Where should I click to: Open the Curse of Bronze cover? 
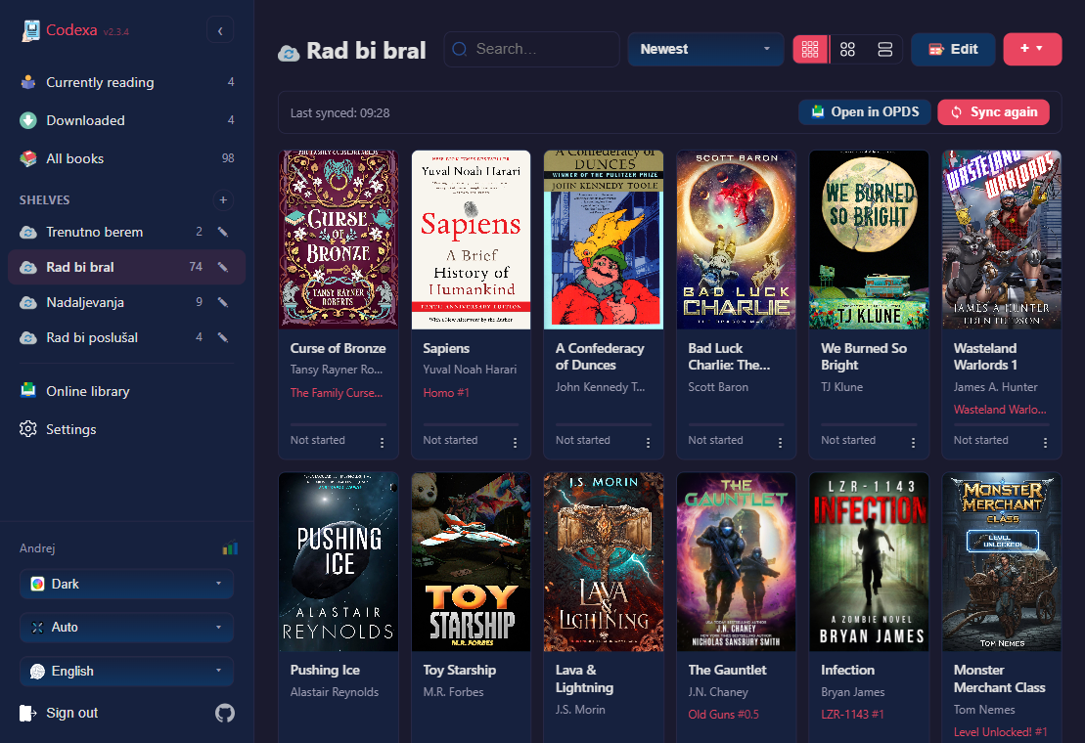click(339, 240)
